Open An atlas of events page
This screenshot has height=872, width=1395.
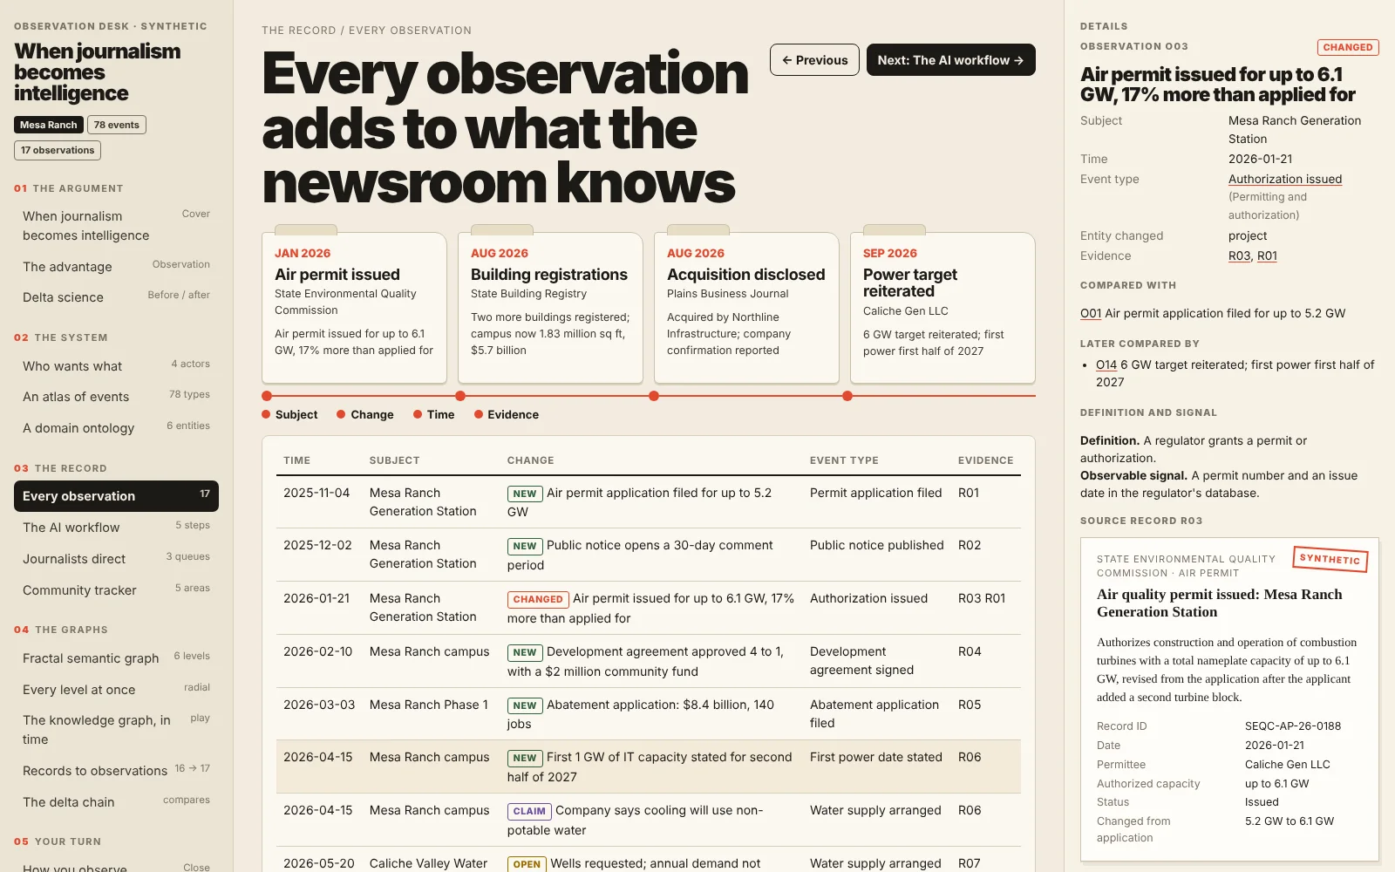(x=116, y=397)
